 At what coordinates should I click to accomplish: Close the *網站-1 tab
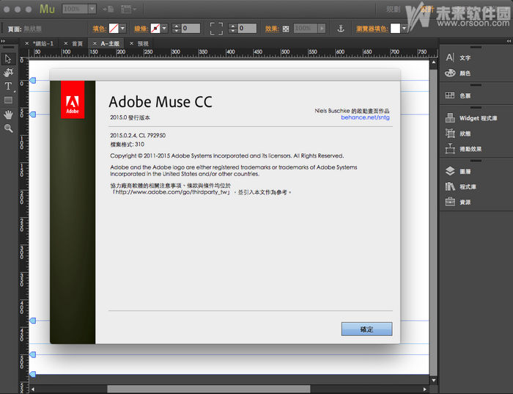[27, 43]
